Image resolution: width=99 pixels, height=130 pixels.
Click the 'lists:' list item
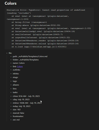pyautogui.click(x=15, y=89)
